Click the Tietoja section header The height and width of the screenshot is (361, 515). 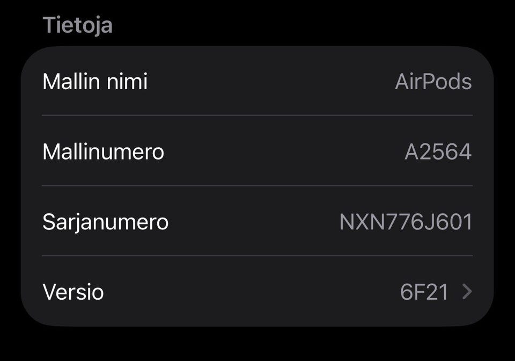77,25
